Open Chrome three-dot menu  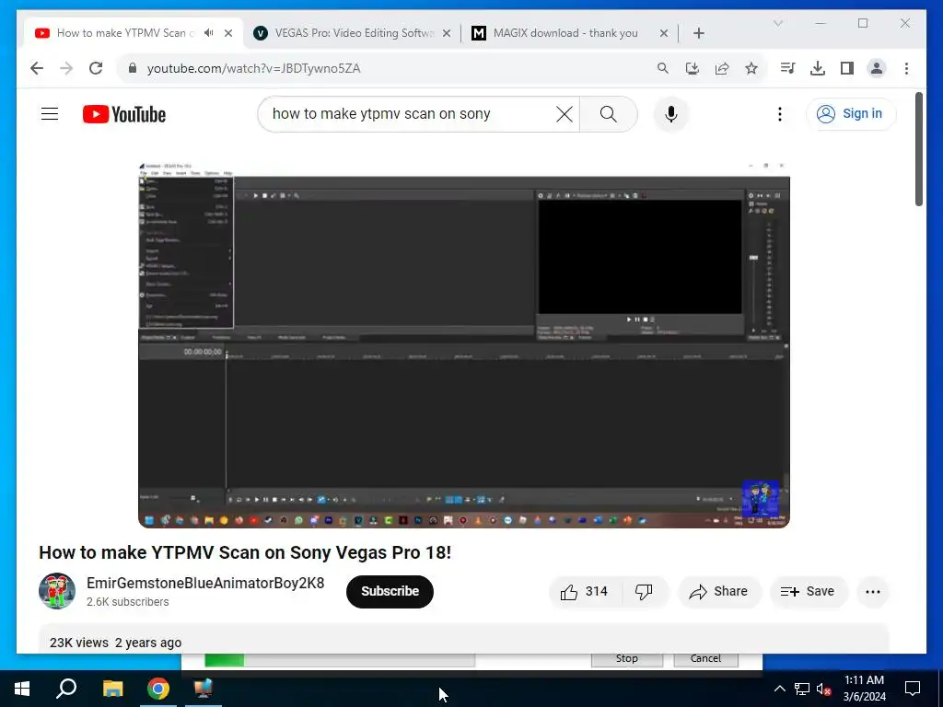pos(906,68)
